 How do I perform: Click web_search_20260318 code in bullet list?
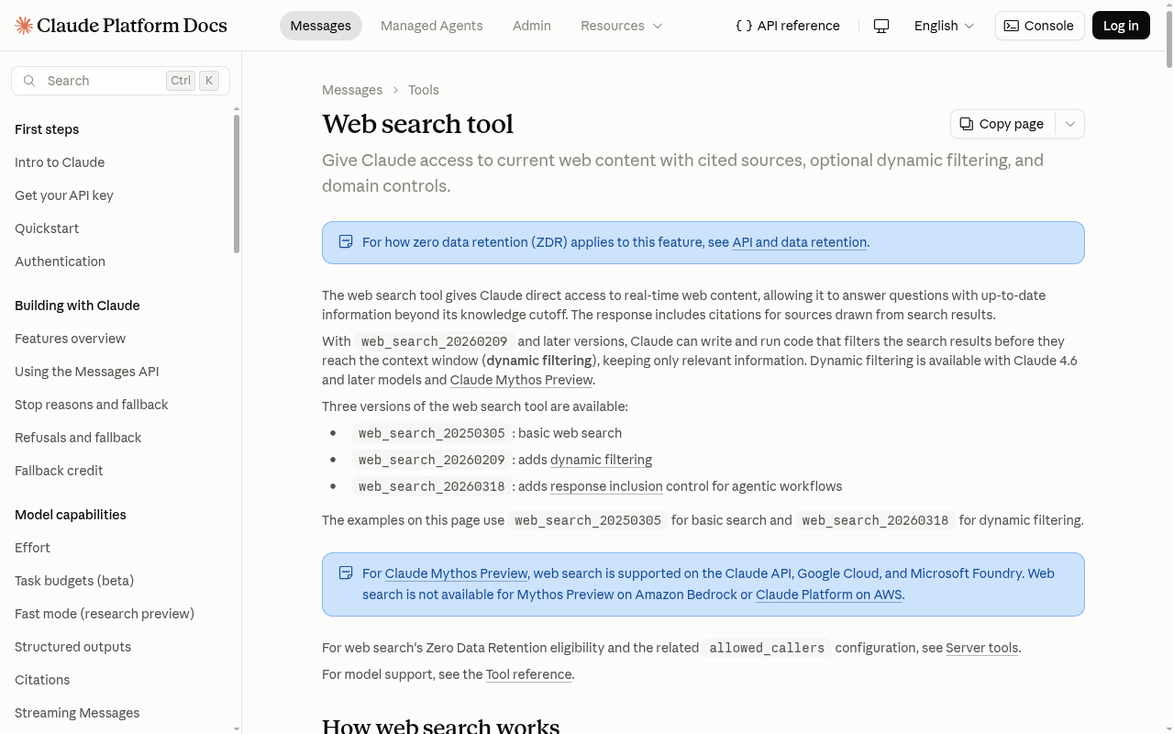431,486
